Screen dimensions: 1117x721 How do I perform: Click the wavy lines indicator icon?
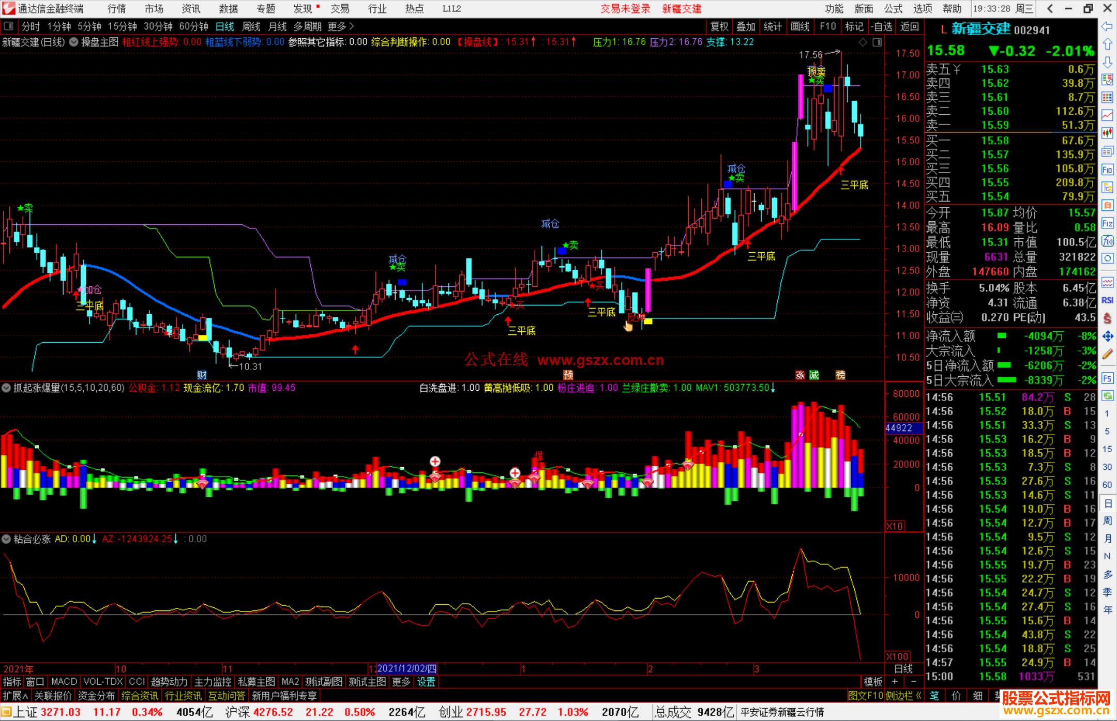click(x=1107, y=282)
